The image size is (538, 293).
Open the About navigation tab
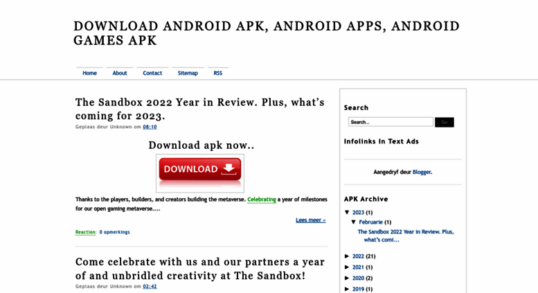(x=120, y=73)
